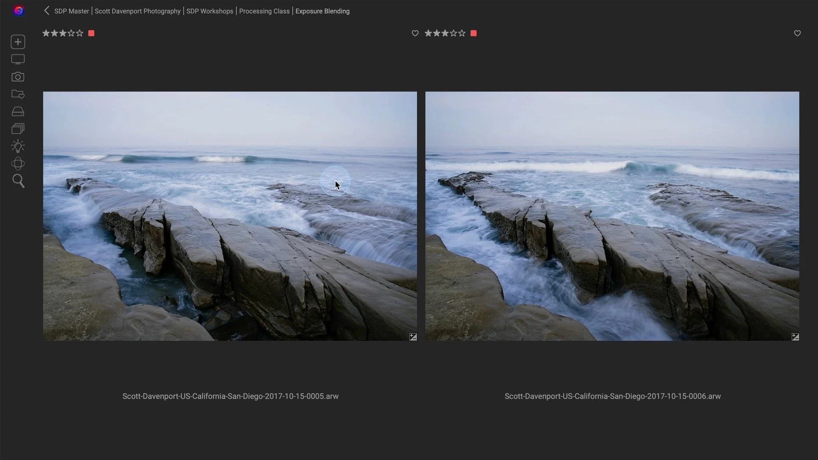Click the SDP Master breadcrumb link
Image resolution: width=818 pixels, height=460 pixels.
point(71,11)
